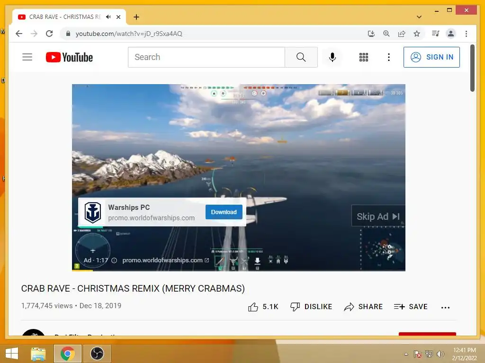Click SHARE below the video
This screenshot has width=485, height=363.
(363, 307)
